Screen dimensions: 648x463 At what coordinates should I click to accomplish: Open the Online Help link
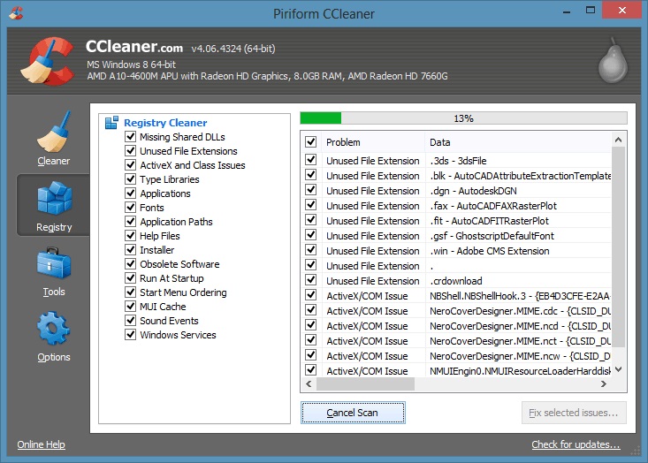[41, 444]
